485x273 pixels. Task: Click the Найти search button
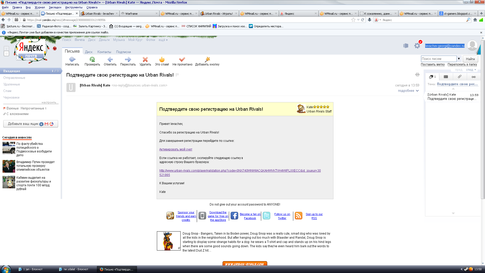(470, 59)
